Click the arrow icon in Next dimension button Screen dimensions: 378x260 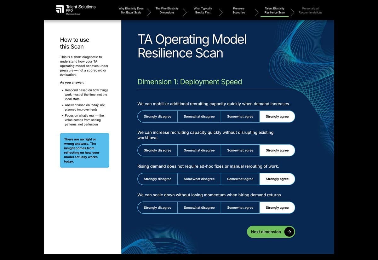[x=289, y=232]
